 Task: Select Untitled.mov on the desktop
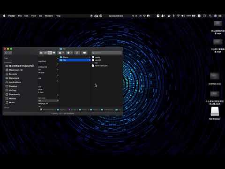(x=215, y=78)
